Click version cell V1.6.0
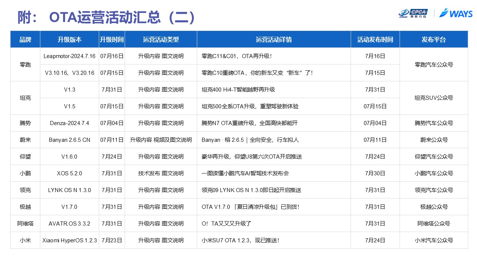 [69, 157]
